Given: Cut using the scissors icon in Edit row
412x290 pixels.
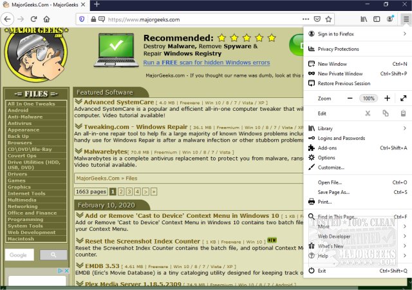Looking at the screenshot, I should [368, 113].
